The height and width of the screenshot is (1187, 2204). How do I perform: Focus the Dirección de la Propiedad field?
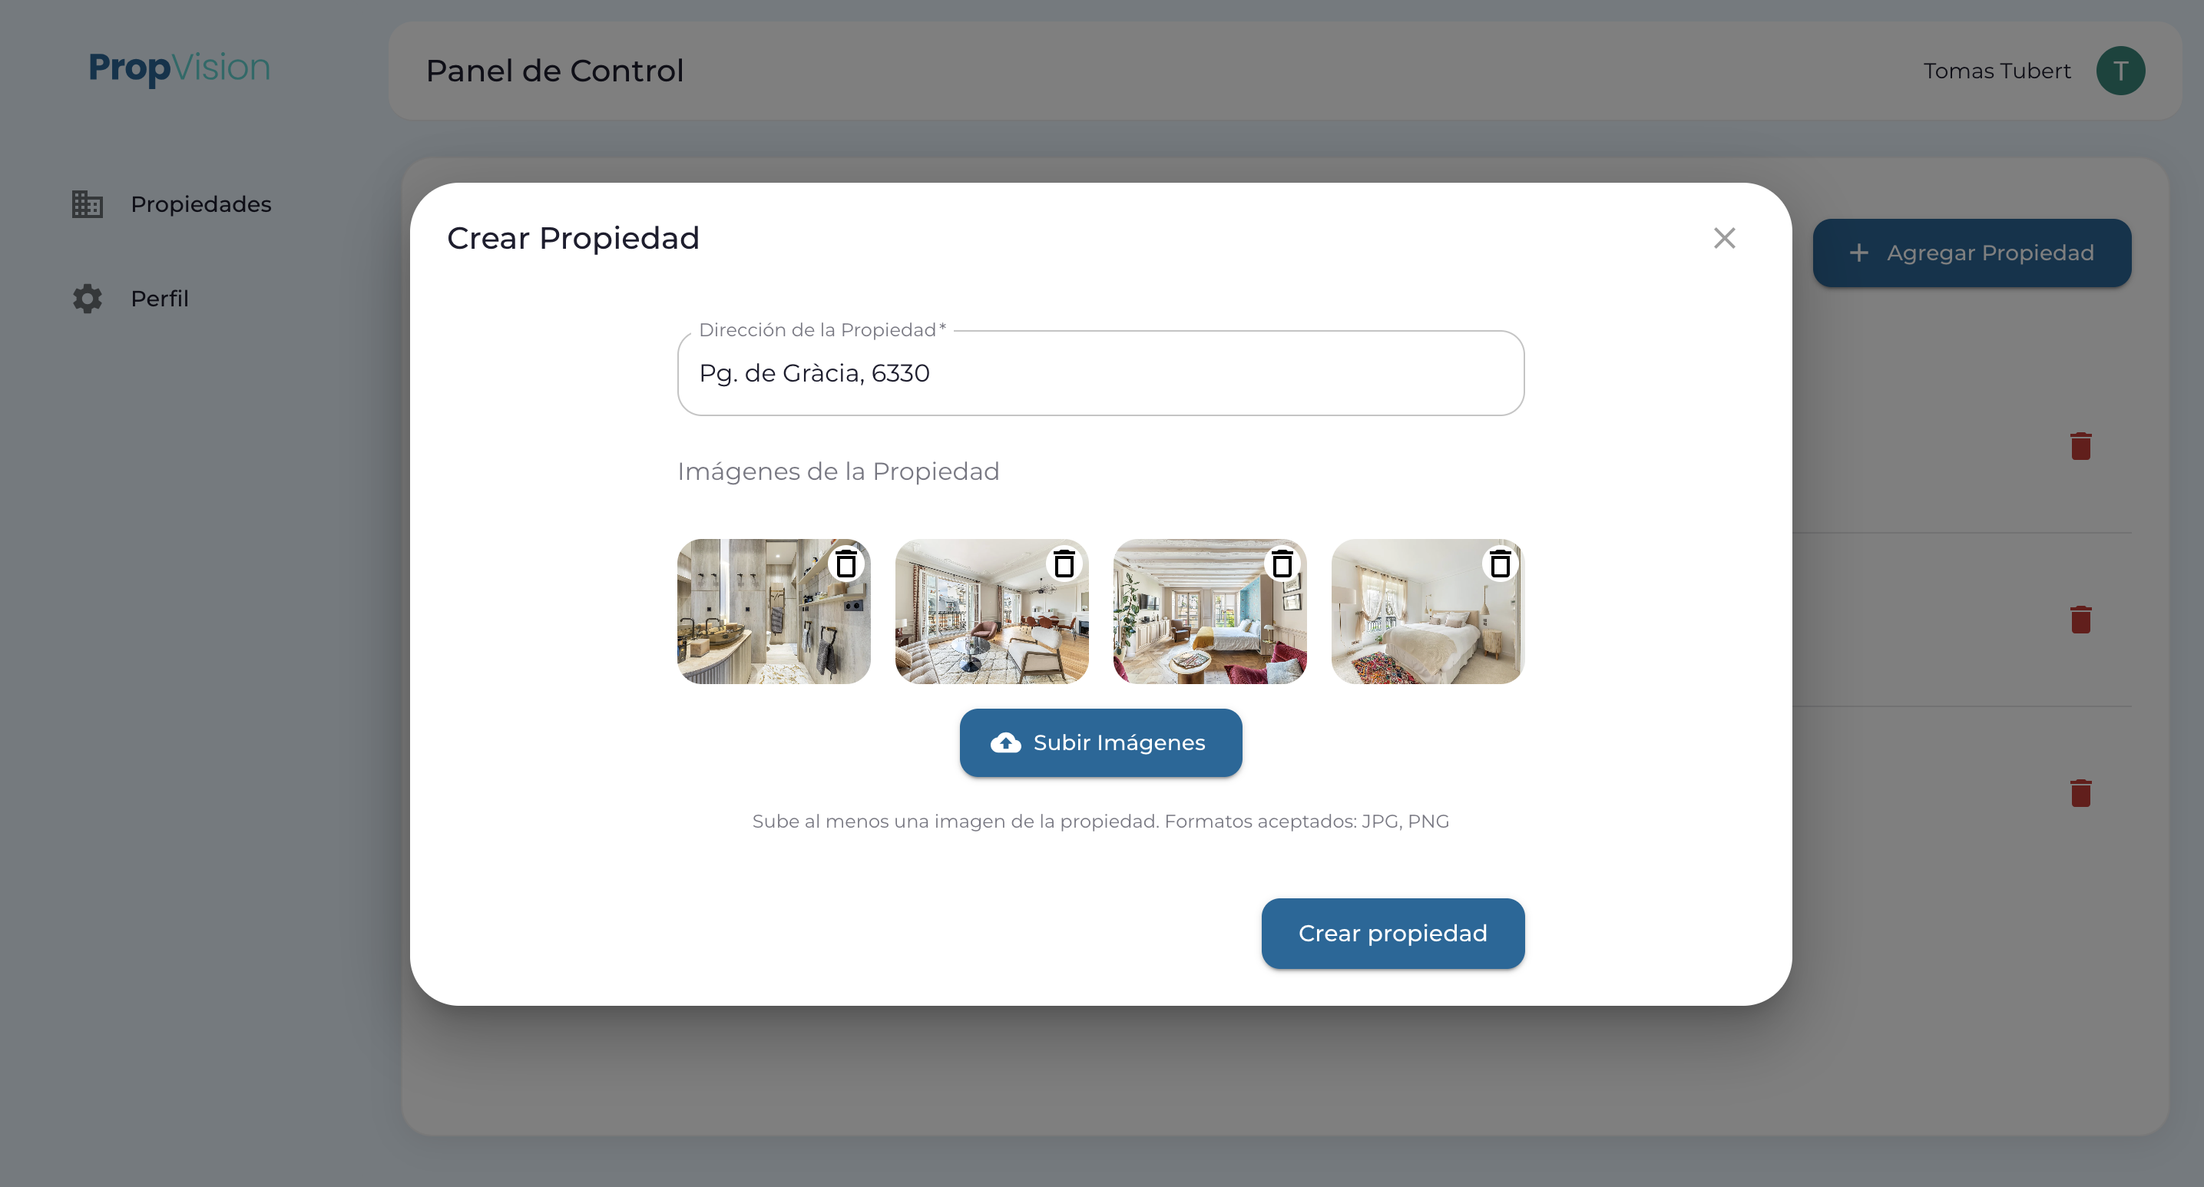pyautogui.click(x=1101, y=373)
